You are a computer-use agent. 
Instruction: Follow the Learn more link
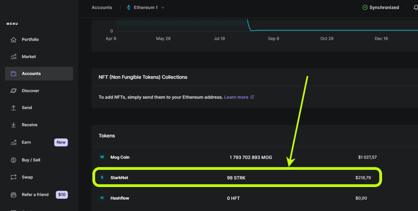point(236,97)
